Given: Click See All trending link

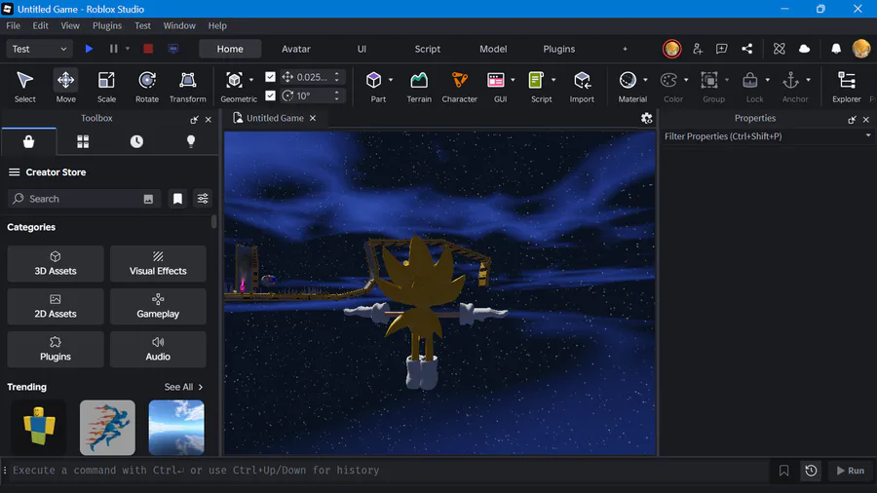Looking at the screenshot, I should [183, 387].
